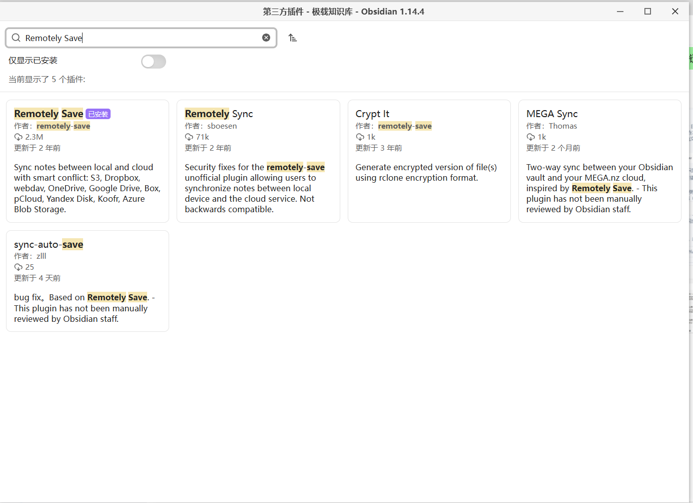Viewport: 693px width, 503px height.
Task: Open the sync-auto-save plugin card
Action: (88, 281)
